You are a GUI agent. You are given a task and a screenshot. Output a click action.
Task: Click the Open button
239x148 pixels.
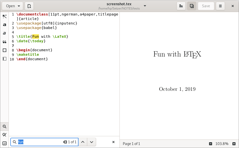tap(12, 6)
